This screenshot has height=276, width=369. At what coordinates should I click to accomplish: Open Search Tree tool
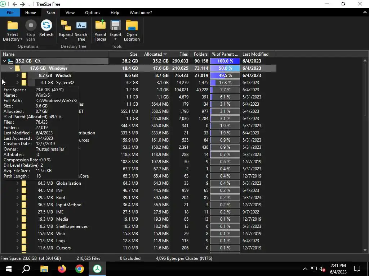(81, 31)
